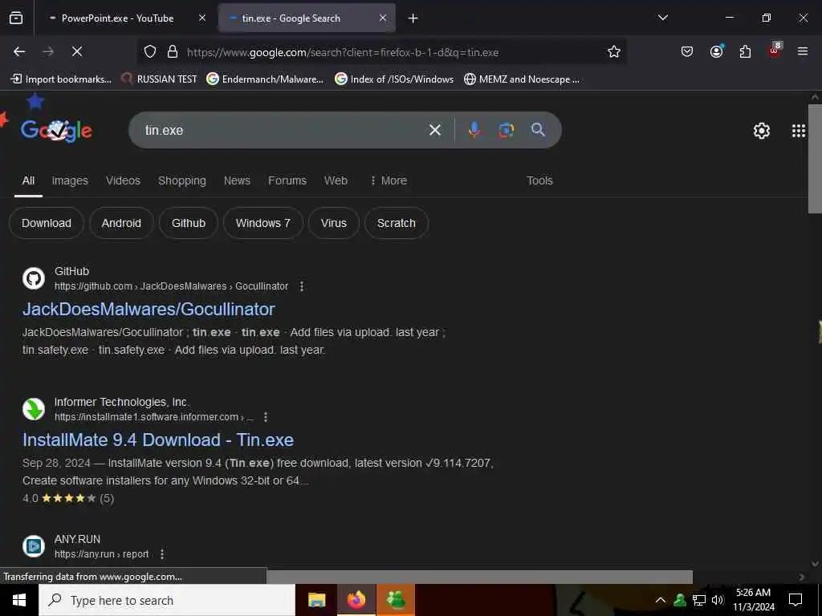Open Firefox from the taskbar

356,600
